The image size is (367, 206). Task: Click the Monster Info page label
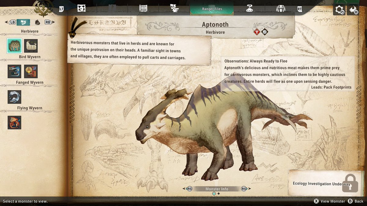pyautogui.click(x=217, y=189)
